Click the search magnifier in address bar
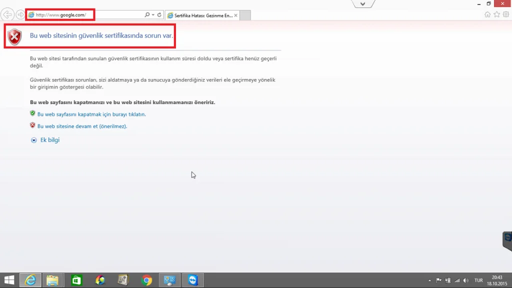The image size is (512, 288). click(147, 14)
